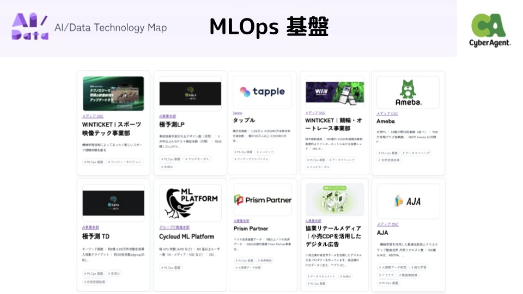Open the tapple logo thumbnail

(x=262, y=91)
